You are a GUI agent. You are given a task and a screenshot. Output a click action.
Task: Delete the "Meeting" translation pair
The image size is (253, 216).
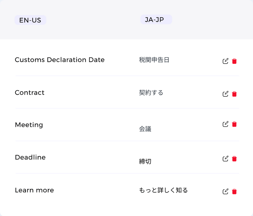(x=234, y=124)
